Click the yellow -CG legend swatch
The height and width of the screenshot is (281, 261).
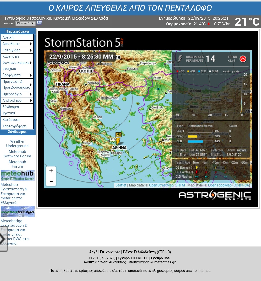point(188,71)
